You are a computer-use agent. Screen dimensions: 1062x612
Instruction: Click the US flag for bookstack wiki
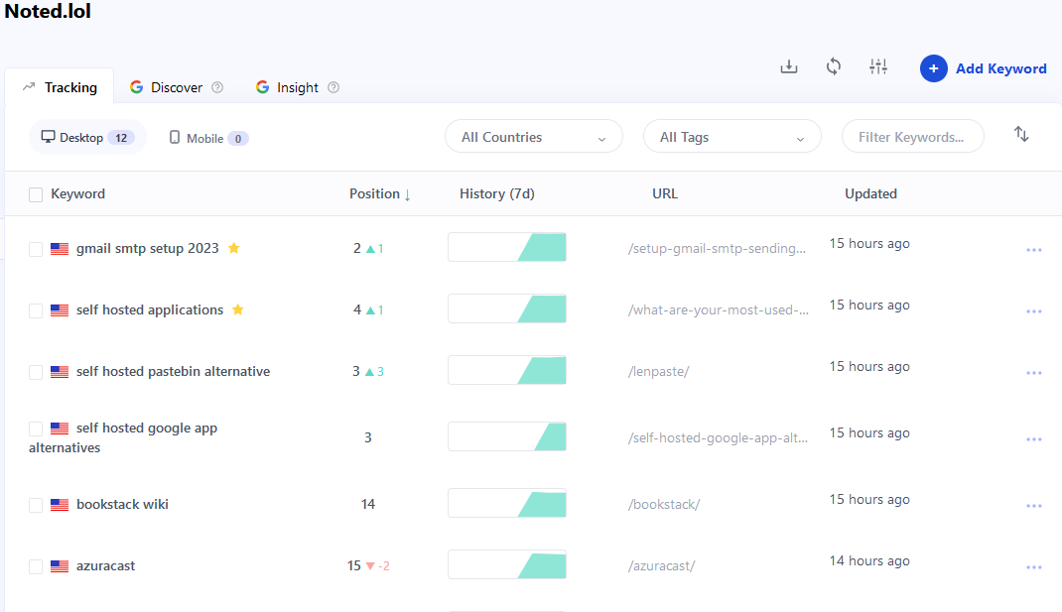pos(60,505)
